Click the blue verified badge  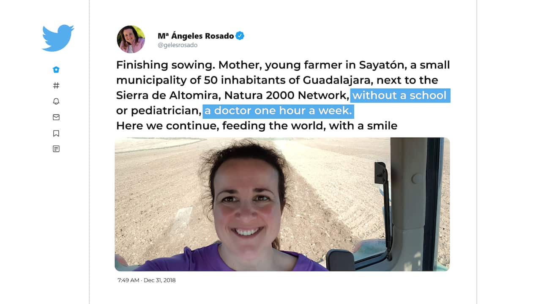[x=240, y=36]
